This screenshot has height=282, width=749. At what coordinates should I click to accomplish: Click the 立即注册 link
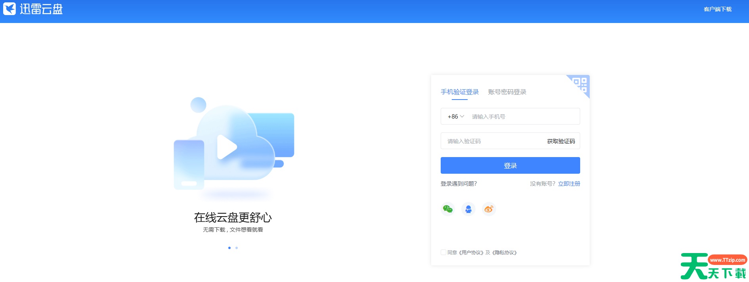pos(569,184)
